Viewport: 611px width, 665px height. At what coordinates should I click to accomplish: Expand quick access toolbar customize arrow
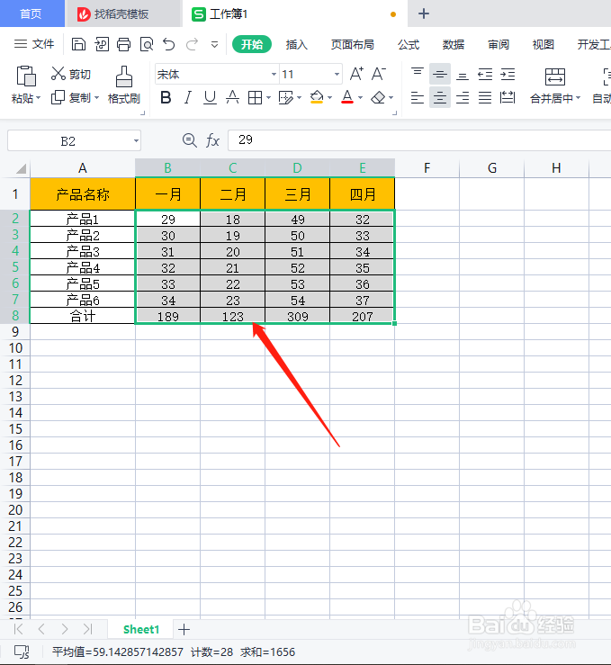coord(214,44)
